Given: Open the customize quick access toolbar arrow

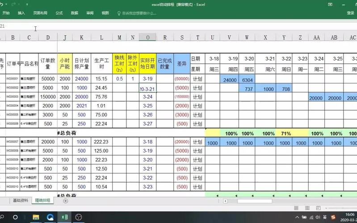Looking at the screenshot, I should pyautogui.click(x=27, y=4).
